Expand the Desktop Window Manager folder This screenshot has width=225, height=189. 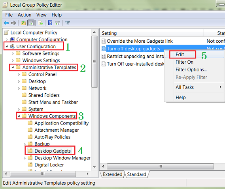25,158
